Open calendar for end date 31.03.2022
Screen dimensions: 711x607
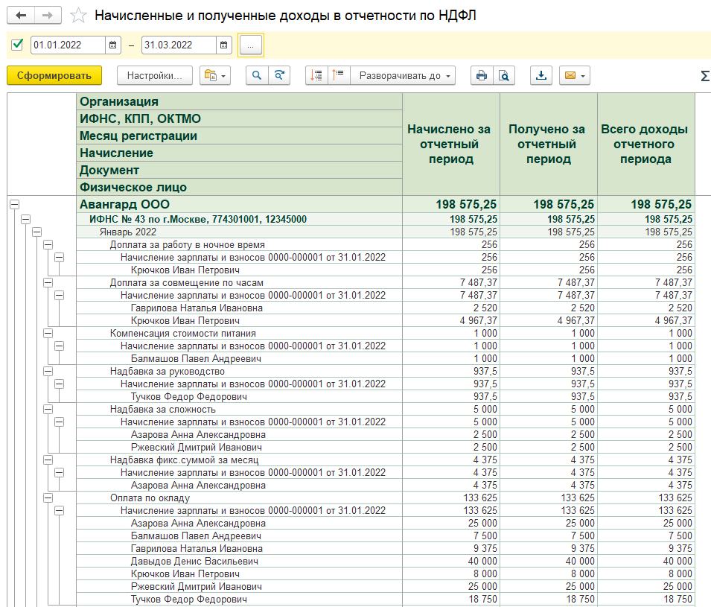pyautogui.click(x=224, y=45)
